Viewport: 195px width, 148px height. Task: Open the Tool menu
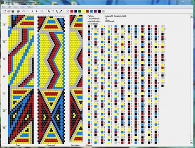pos(22,7)
